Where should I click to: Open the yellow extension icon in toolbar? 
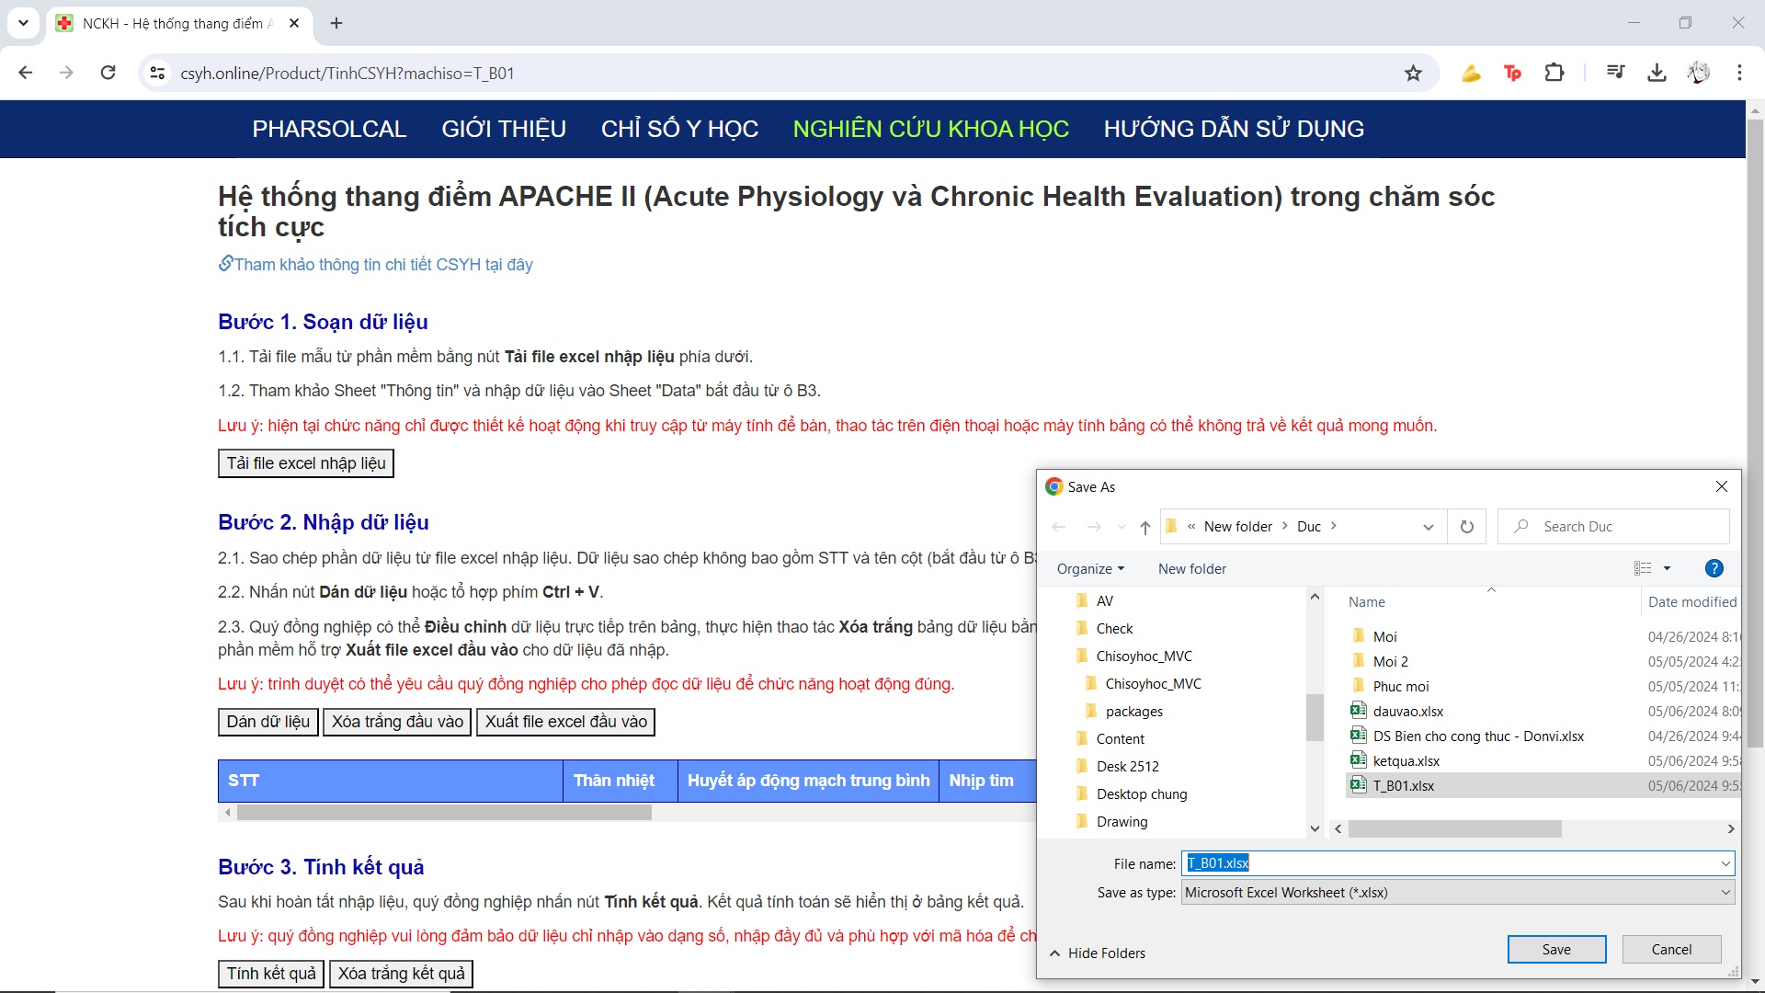tap(1471, 73)
